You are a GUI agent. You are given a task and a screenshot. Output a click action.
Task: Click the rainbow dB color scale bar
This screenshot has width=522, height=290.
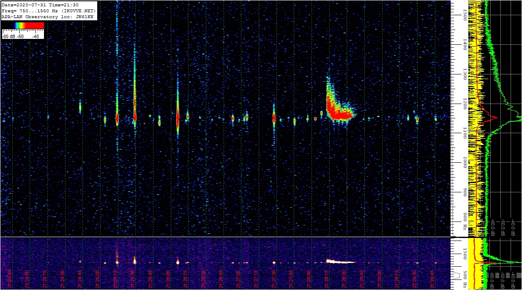(x=23, y=25)
